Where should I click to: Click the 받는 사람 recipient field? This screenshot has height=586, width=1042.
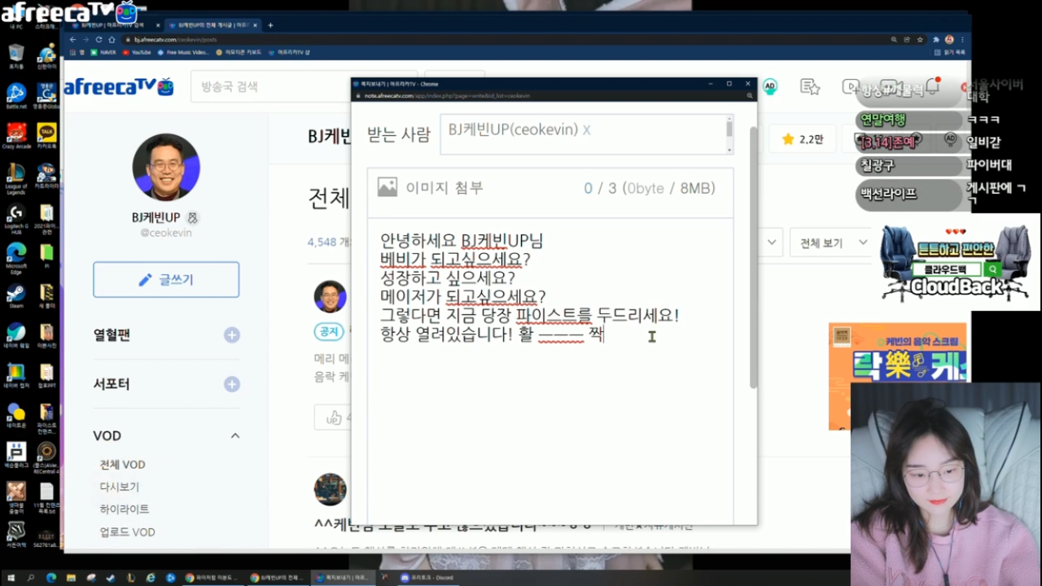pyautogui.click(x=586, y=134)
